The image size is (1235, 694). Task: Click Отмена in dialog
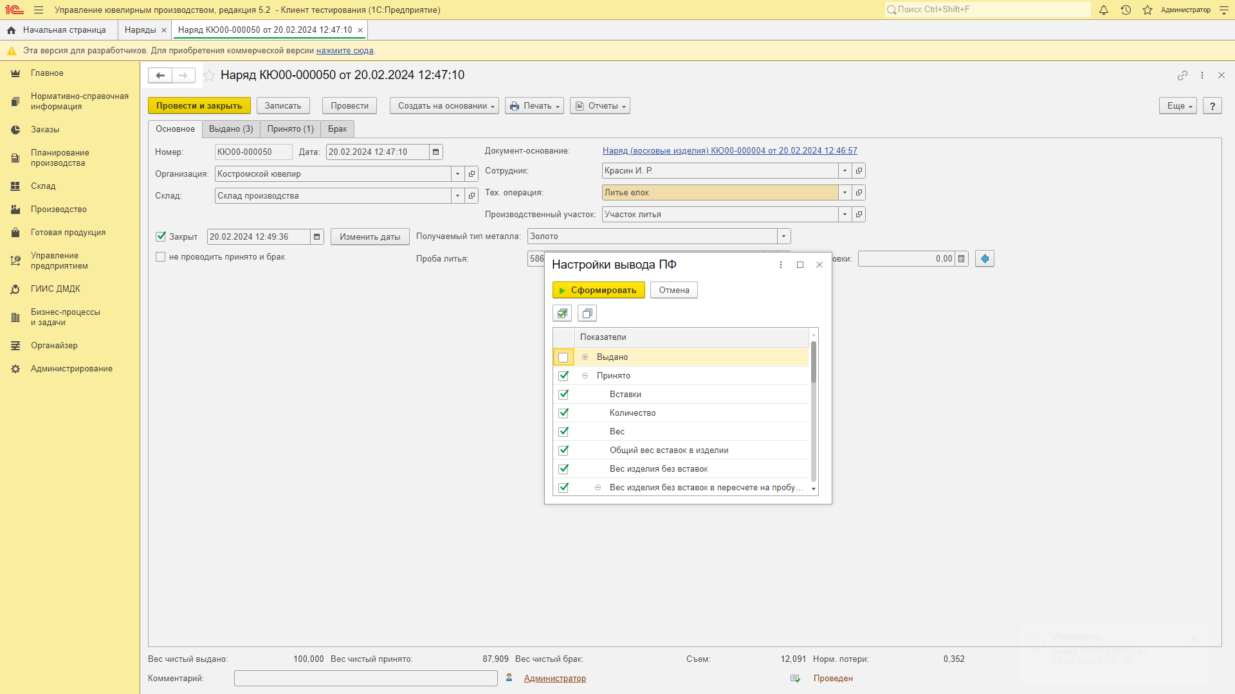[674, 290]
